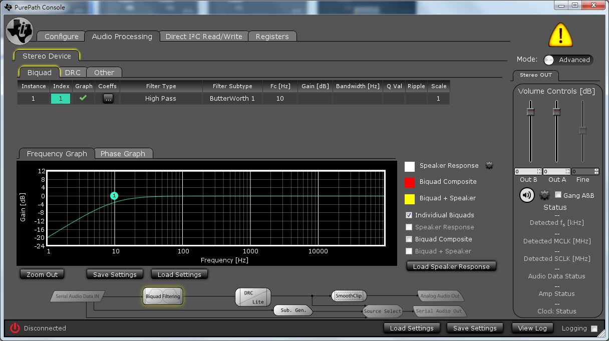The width and height of the screenshot is (609, 341).
Task: Select the DRC Lite block
Action: click(253, 297)
